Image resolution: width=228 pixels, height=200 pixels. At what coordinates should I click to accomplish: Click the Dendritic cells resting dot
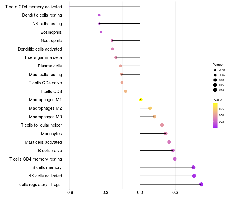click(99, 15)
